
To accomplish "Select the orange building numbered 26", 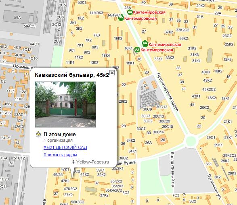I will [162, 140].
